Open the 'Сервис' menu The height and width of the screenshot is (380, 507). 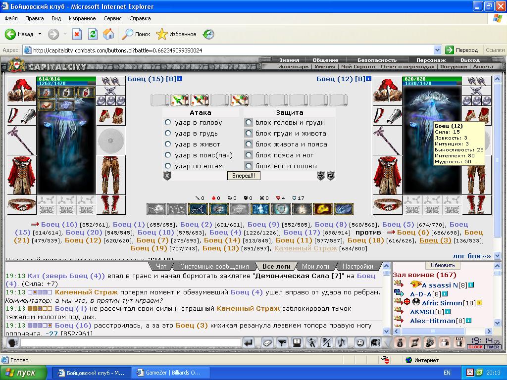click(112, 18)
